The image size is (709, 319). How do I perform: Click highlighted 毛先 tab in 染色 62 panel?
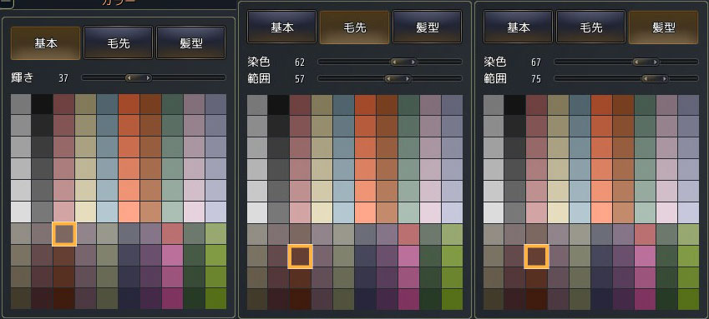pyautogui.click(x=354, y=27)
